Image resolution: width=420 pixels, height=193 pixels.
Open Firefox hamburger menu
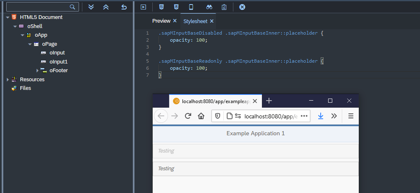[x=350, y=116]
